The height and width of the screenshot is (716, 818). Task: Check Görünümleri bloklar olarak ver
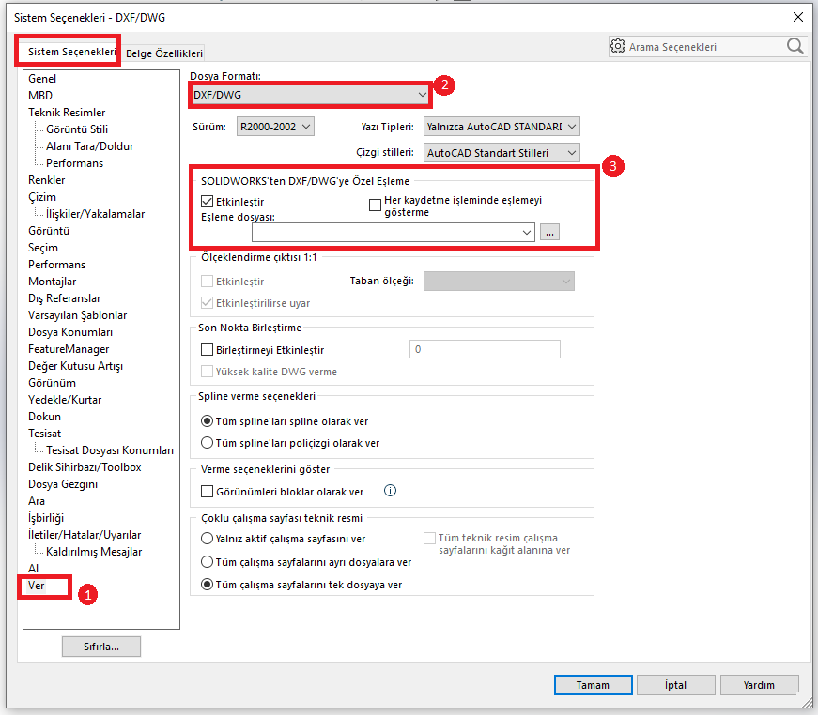point(208,491)
